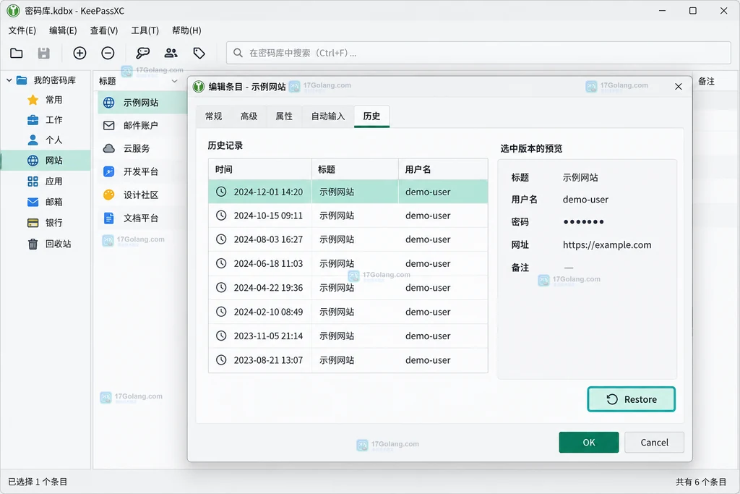
Task: Switch to the 高级 tab
Action: (249, 116)
